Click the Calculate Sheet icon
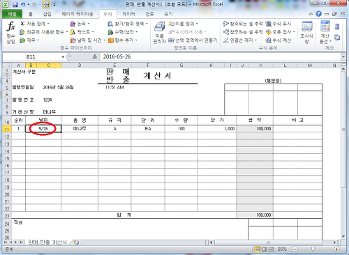This screenshot has width=349, height=255. (x=337, y=37)
